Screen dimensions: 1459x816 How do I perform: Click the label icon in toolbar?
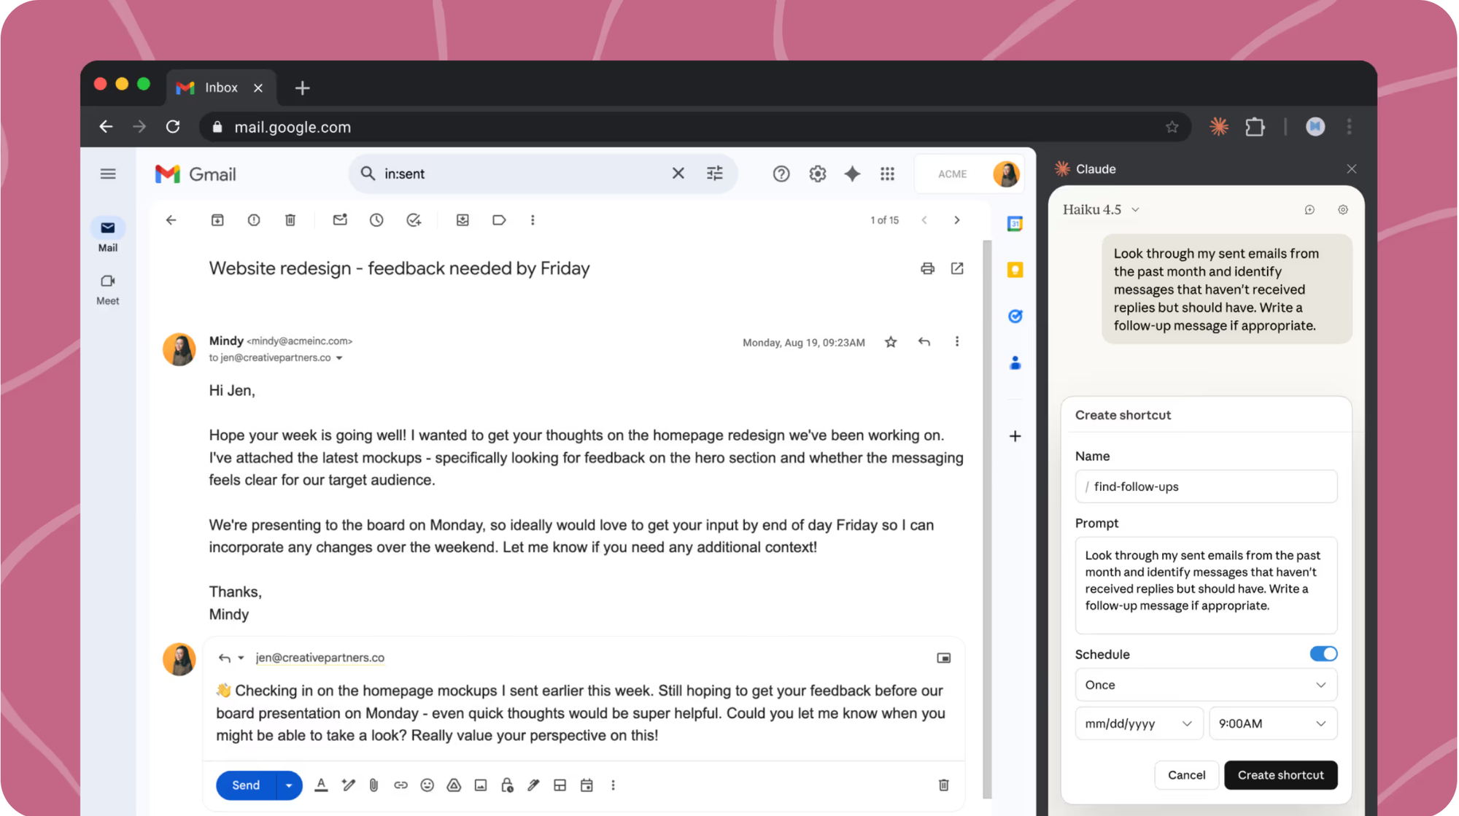coord(499,220)
